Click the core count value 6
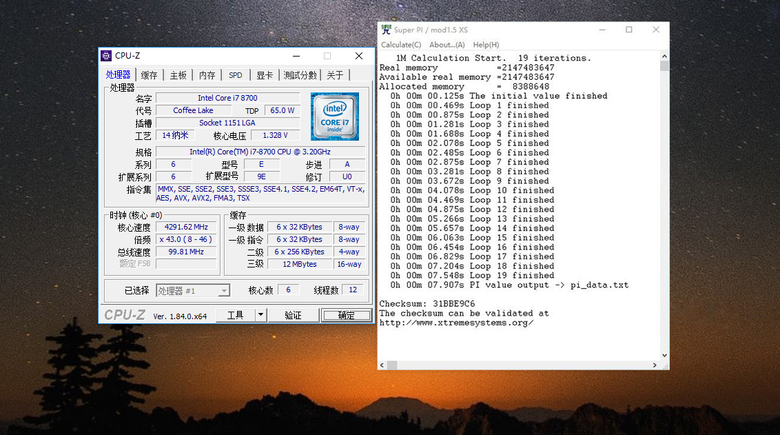 coord(288,290)
